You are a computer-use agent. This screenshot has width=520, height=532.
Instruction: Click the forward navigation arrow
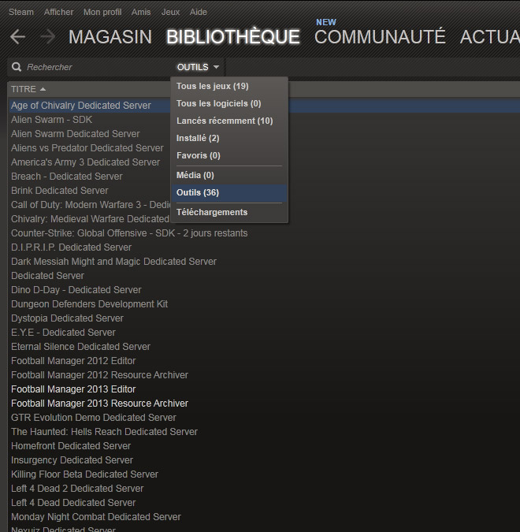(x=47, y=36)
